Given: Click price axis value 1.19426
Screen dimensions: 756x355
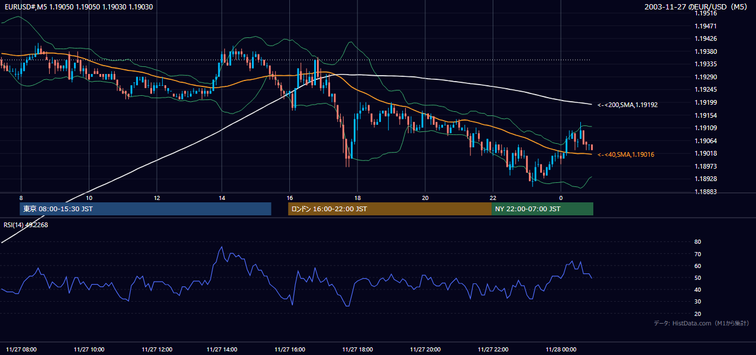Looking at the screenshot, I should (706, 39).
